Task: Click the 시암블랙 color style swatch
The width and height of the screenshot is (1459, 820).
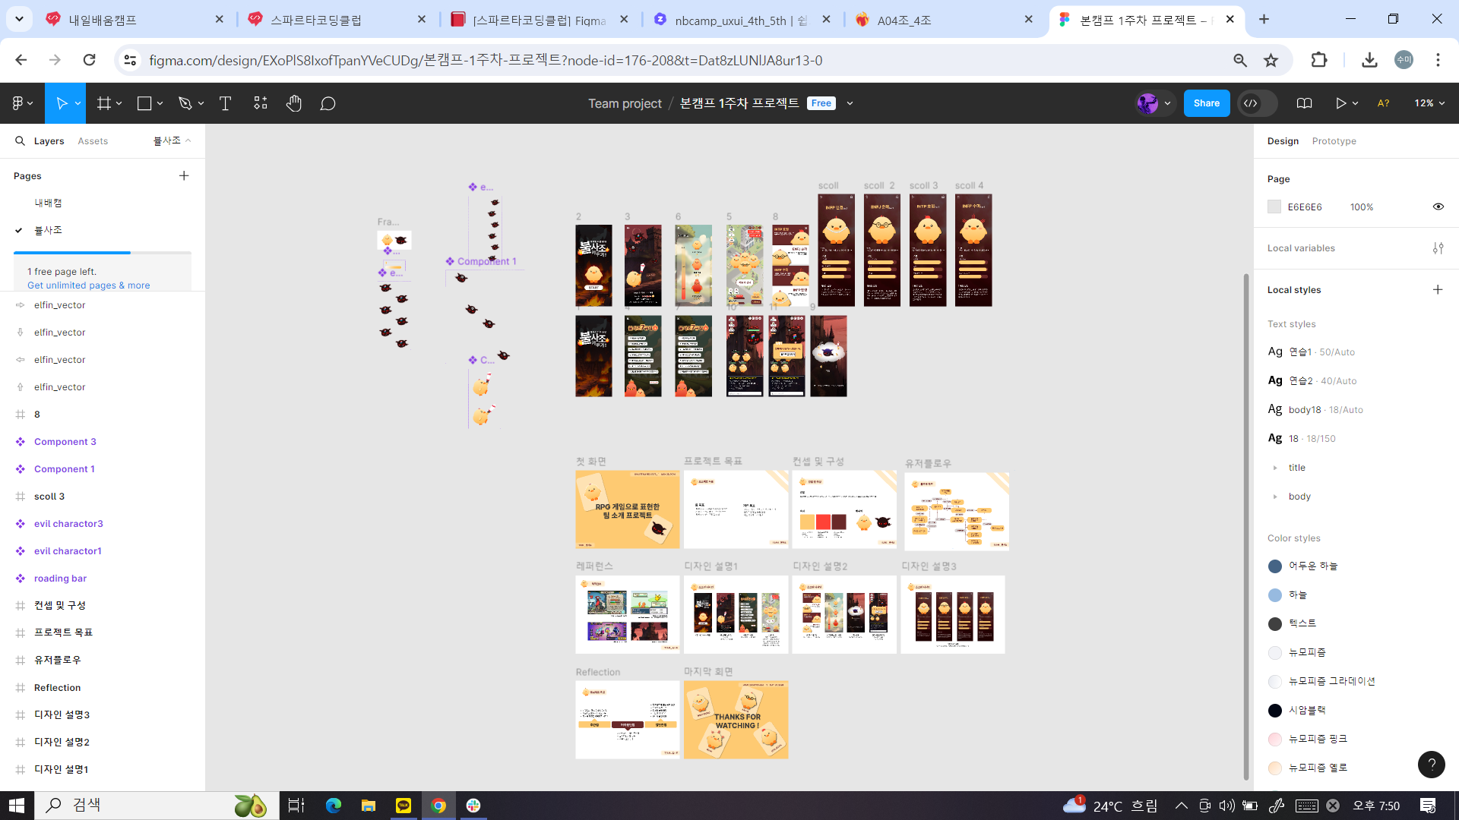Action: click(1275, 711)
